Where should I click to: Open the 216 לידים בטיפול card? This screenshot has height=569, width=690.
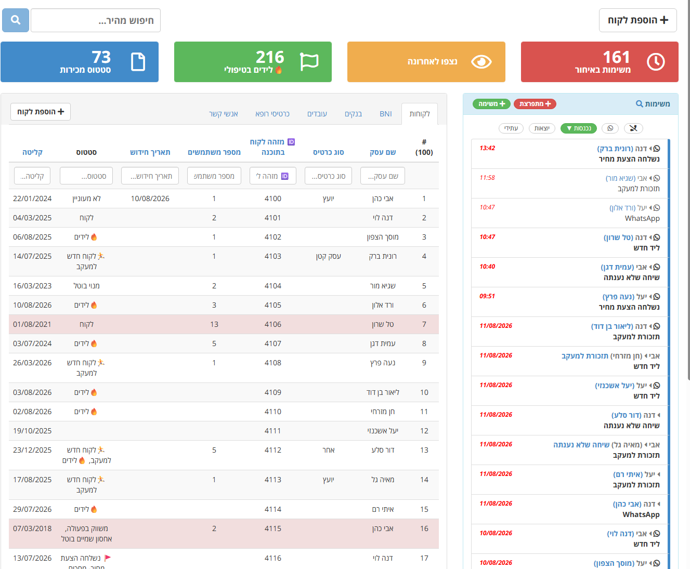tap(253, 62)
